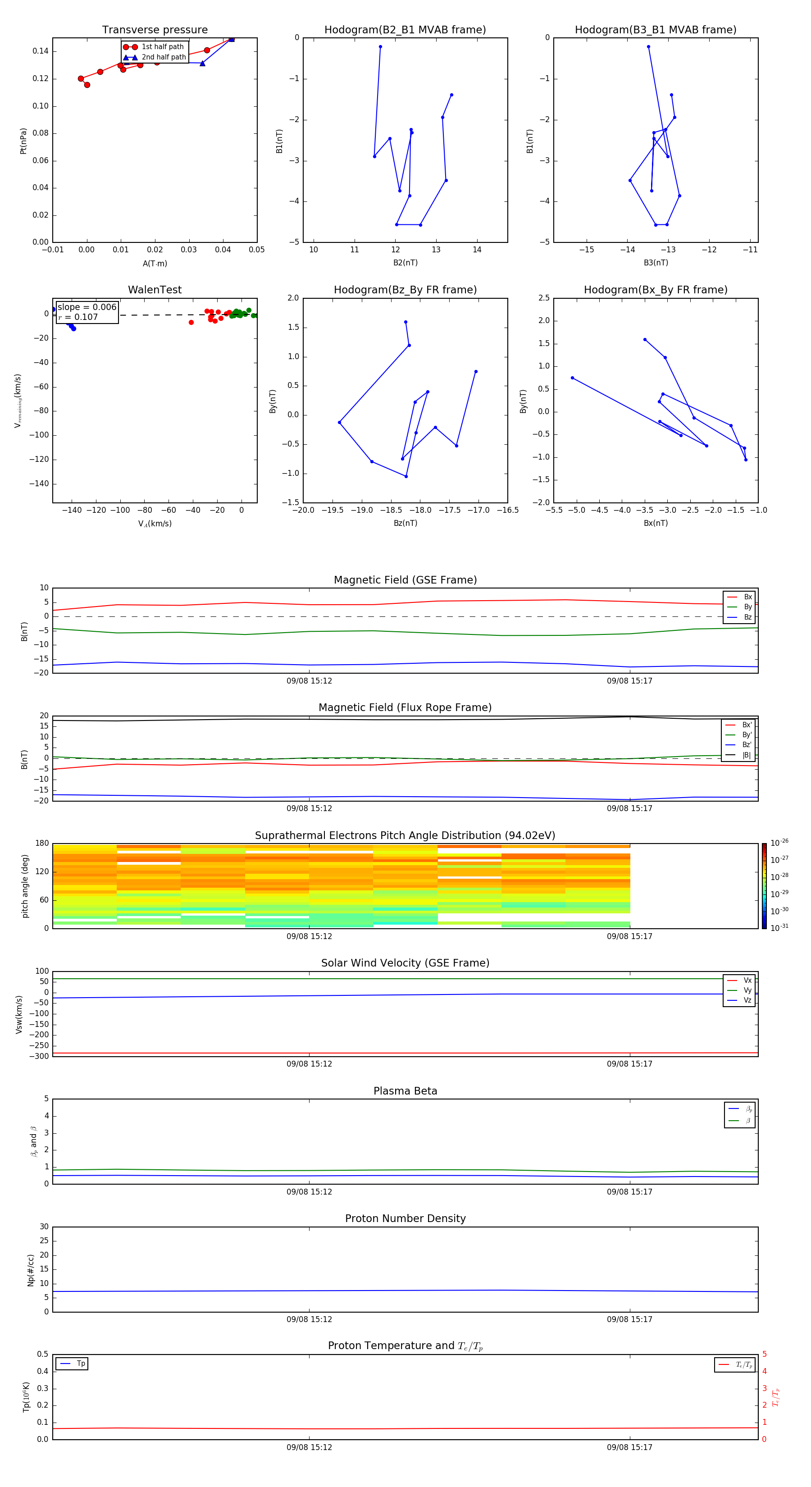This screenshot has height=1487, width=811.
Task: Click the 'V_remaining(km/s)' y-axis label
Action: (x=18, y=401)
